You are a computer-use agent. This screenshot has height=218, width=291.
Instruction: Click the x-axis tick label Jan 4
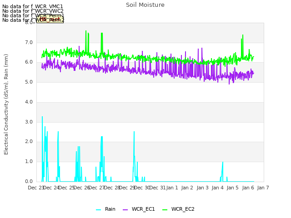217,188
